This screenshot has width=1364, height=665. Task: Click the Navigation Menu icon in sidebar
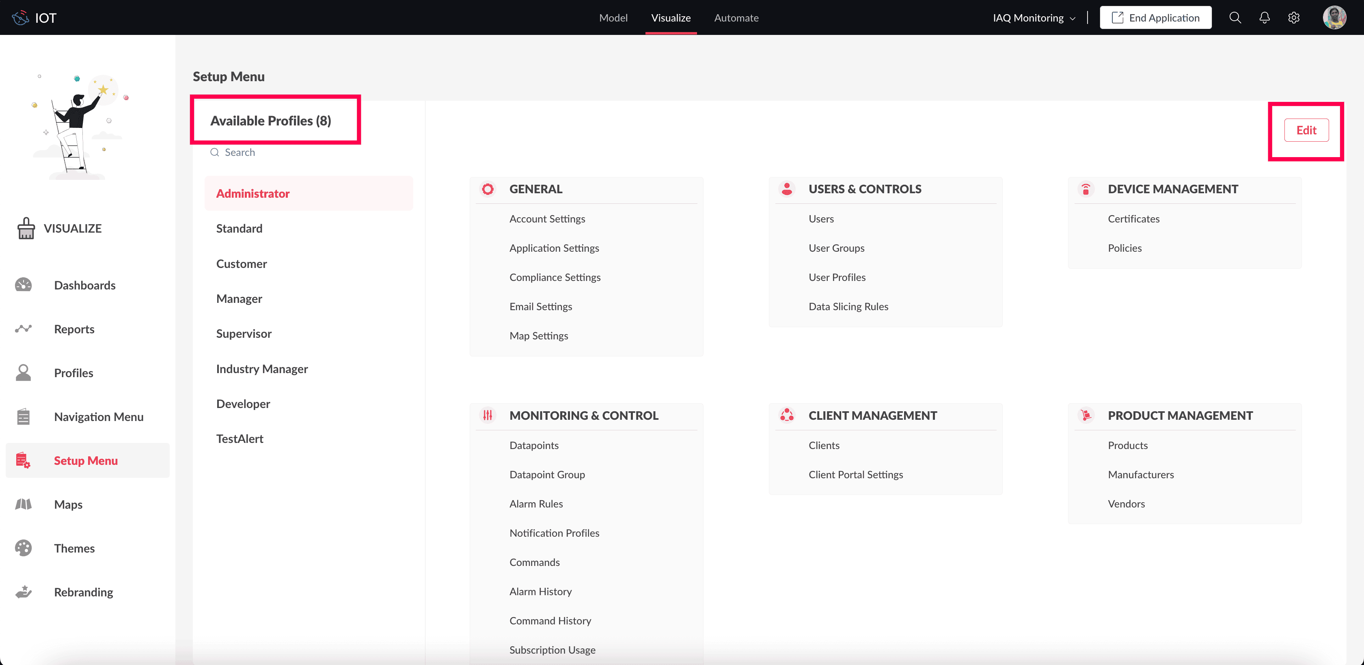[x=23, y=417]
